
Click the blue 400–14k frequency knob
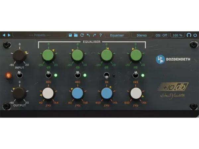click(x=106, y=93)
